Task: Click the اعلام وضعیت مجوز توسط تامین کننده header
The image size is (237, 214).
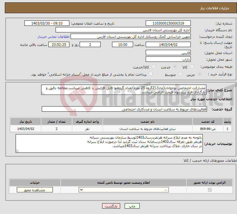Action: [123, 182]
